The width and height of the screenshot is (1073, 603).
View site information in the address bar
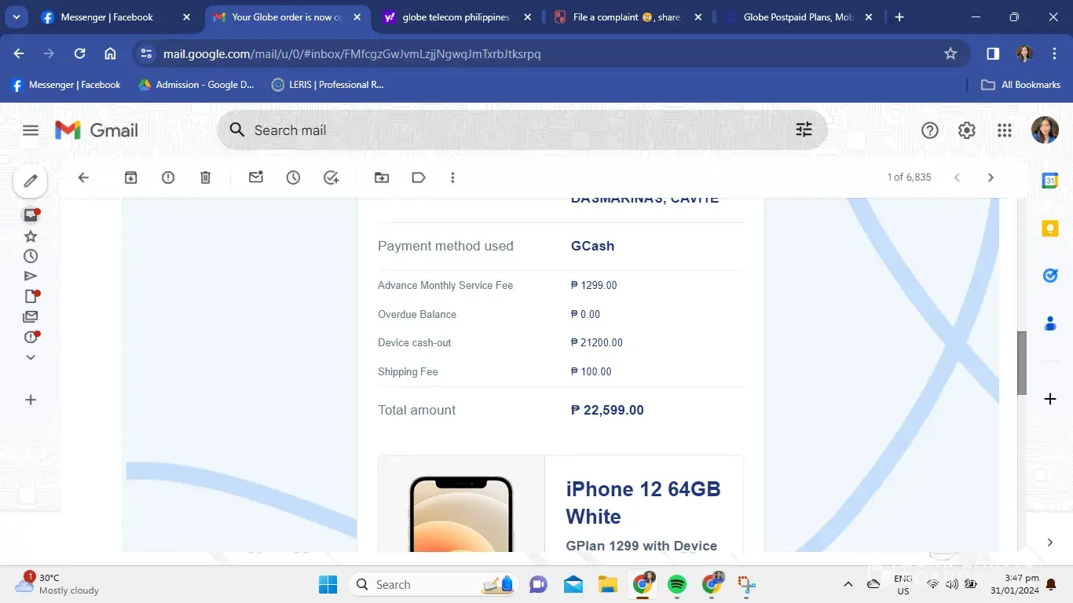[145, 53]
